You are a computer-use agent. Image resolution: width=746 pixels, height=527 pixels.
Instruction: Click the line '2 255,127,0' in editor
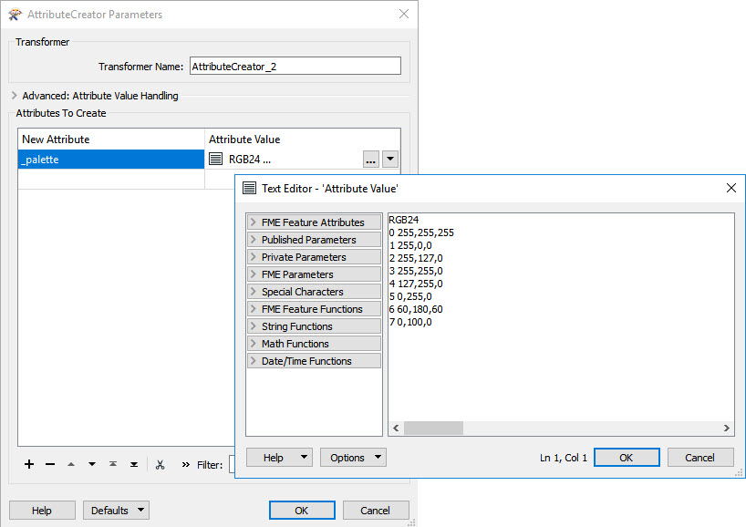click(x=415, y=258)
